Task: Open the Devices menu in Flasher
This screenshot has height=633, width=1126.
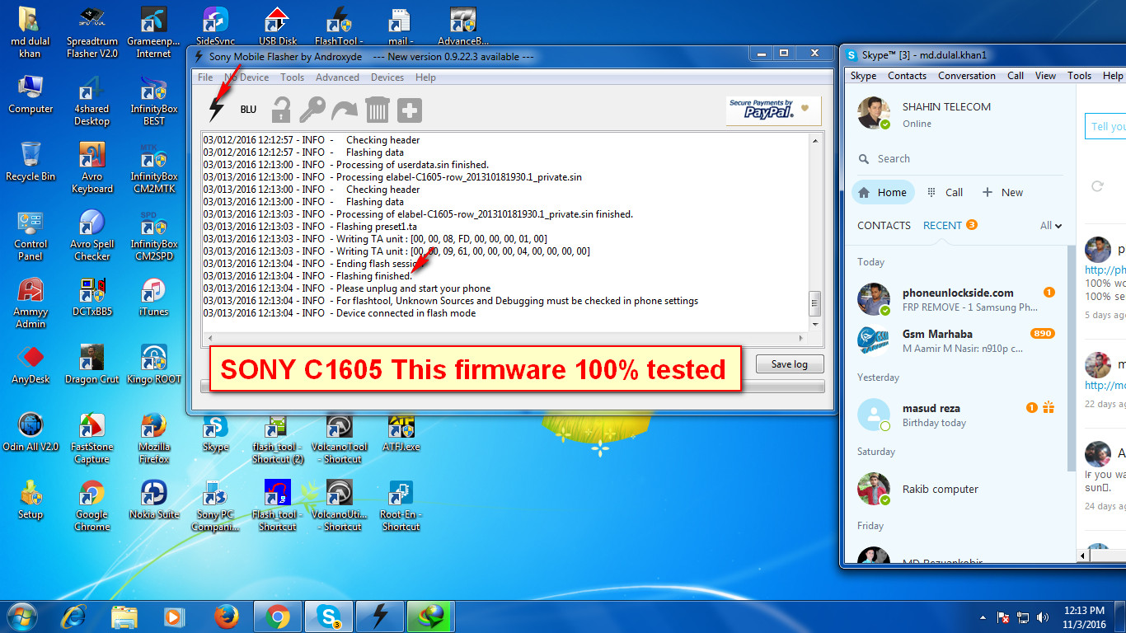Action: coord(387,77)
